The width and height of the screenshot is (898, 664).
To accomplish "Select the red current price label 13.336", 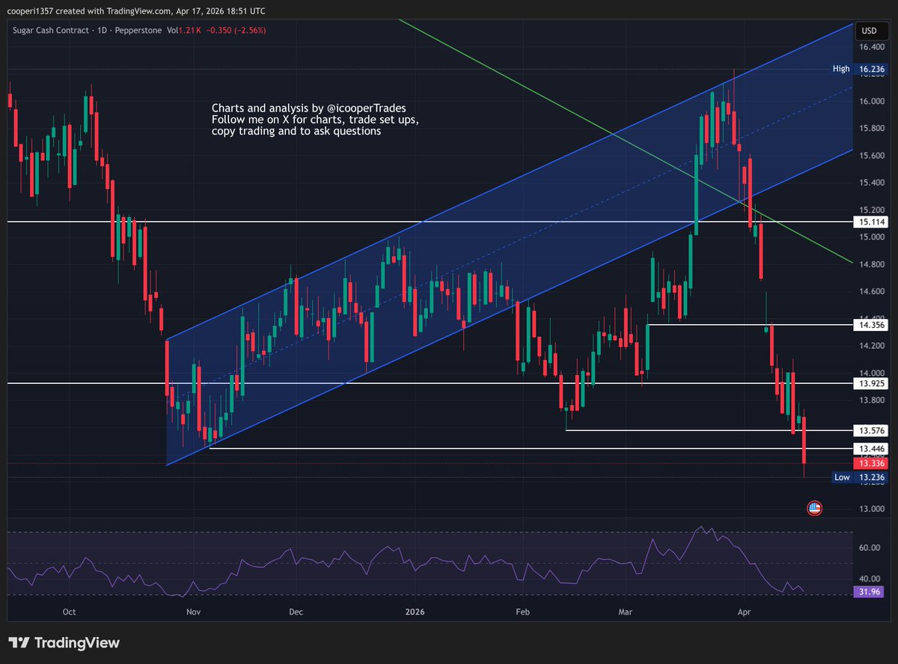I will click(870, 463).
